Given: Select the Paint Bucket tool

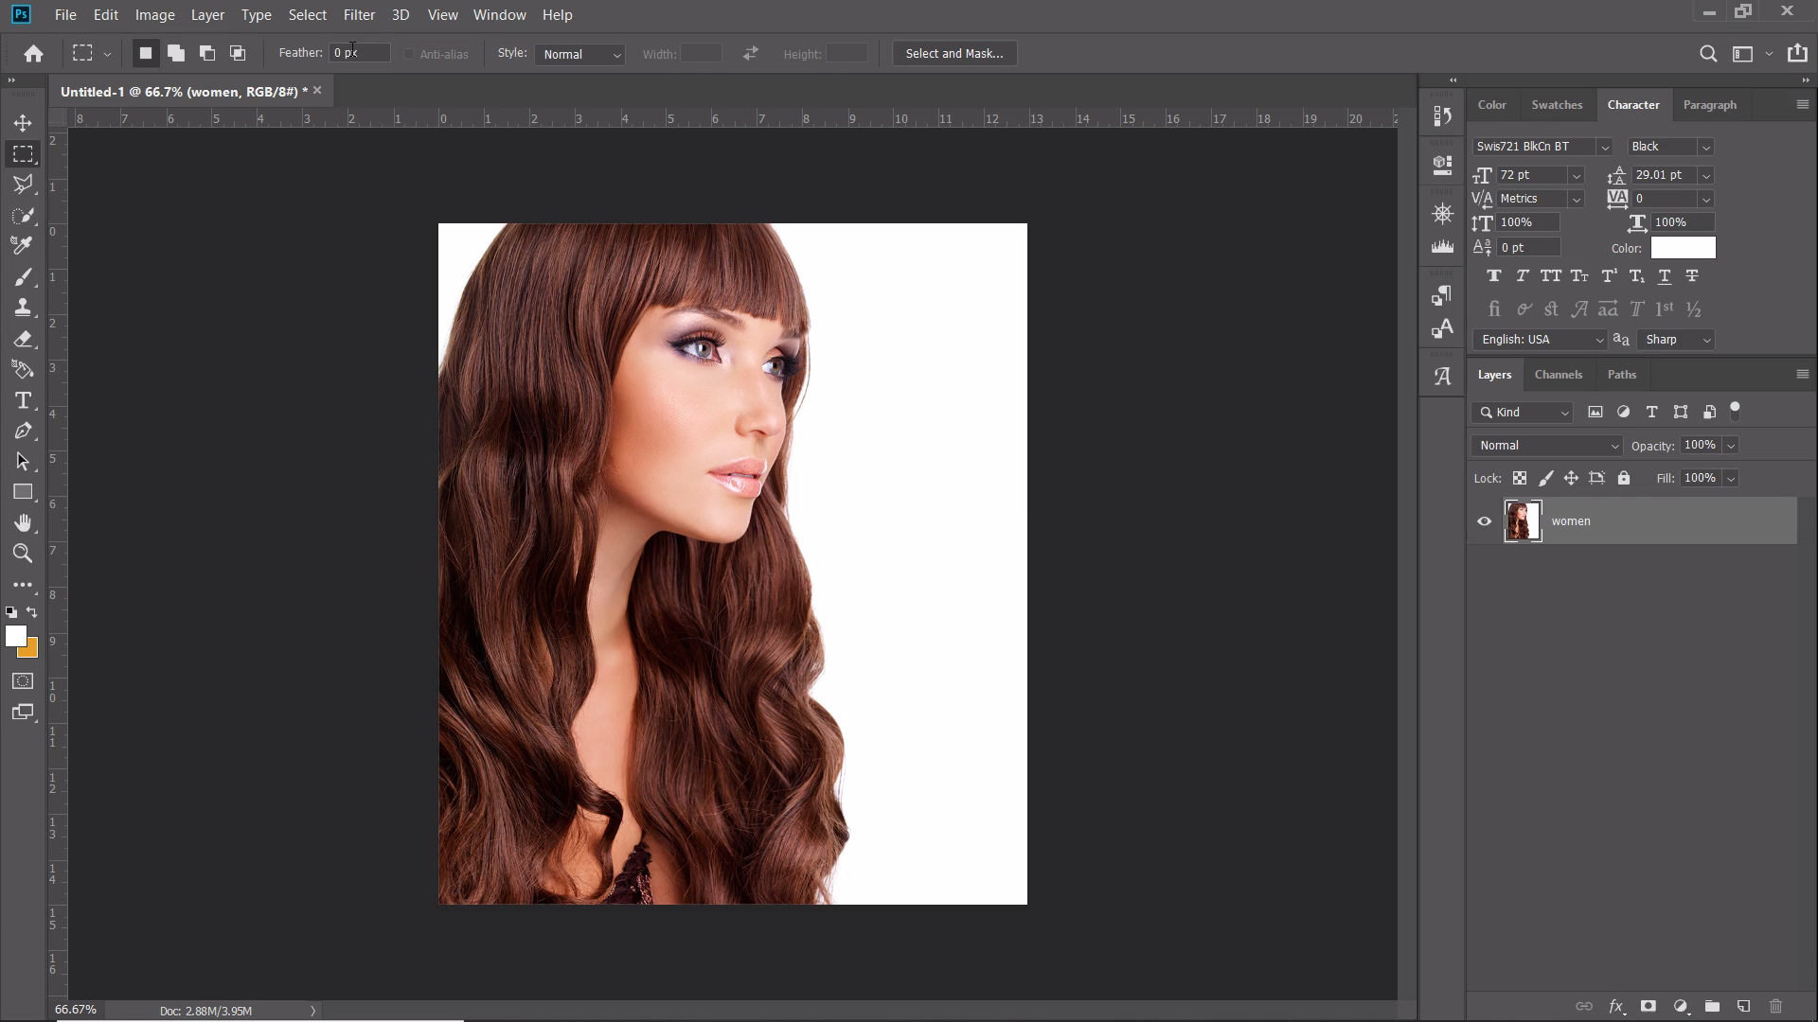Looking at the screenshot, I should 23,369.
